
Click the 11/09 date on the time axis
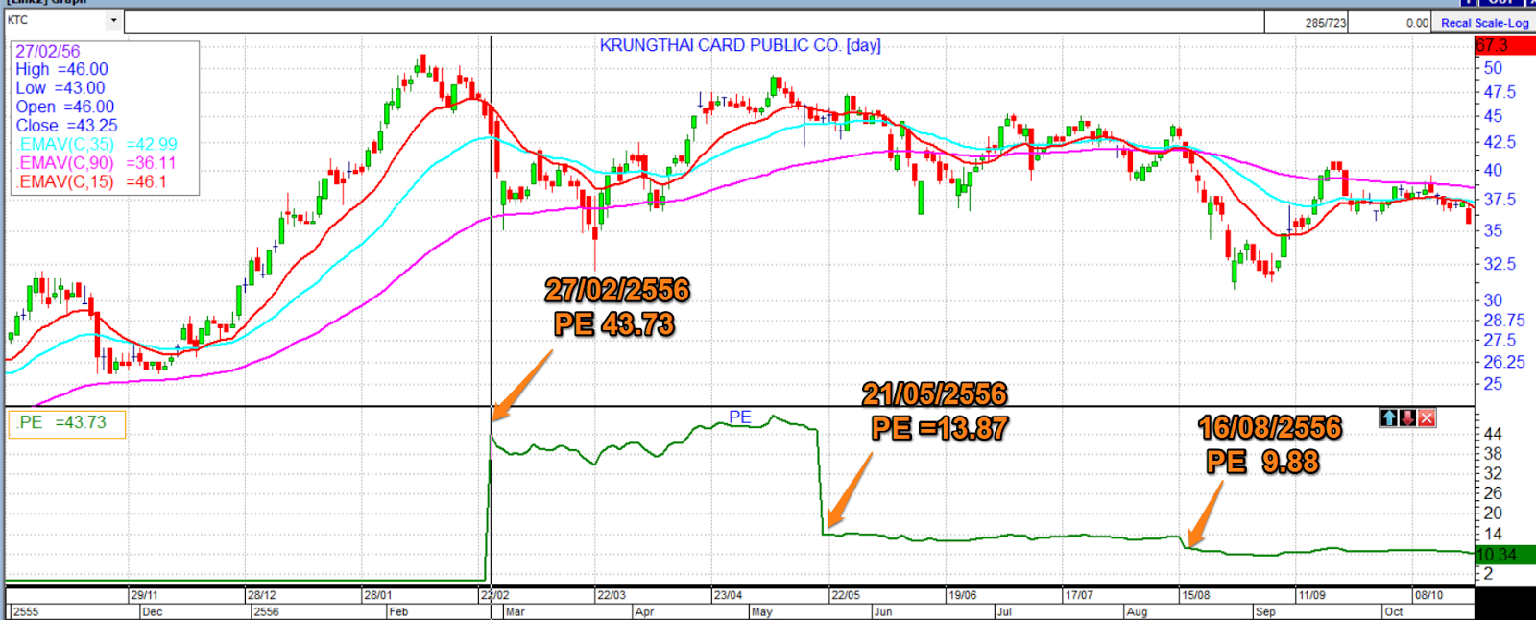pyautogui.click(x=1313, y=595)
